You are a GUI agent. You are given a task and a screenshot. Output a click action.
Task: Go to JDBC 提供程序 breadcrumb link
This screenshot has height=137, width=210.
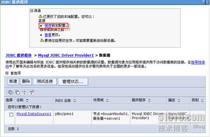pyautogui.click(x=19, y=55)
